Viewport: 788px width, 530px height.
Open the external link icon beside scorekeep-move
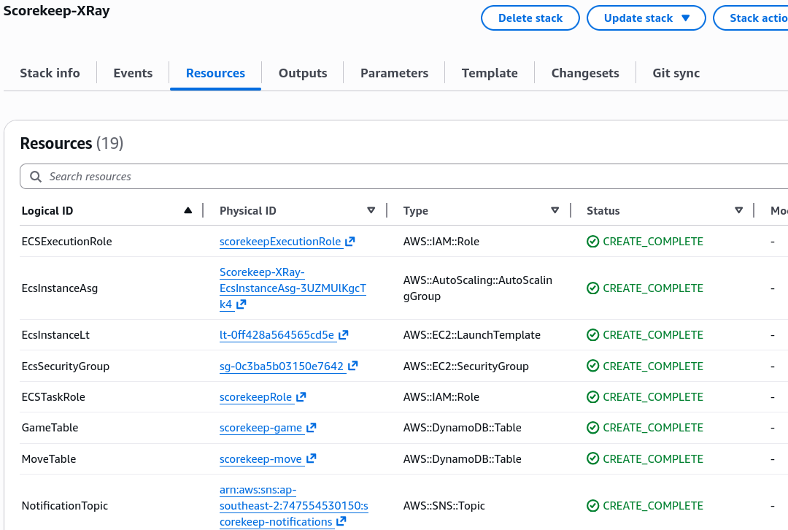(x=312, y=458)
